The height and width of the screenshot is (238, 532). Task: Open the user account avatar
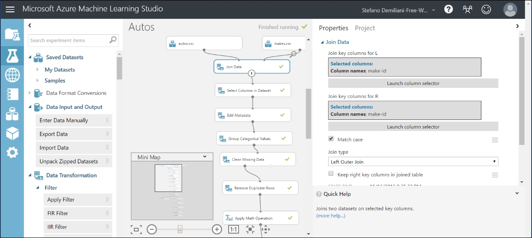510,9
